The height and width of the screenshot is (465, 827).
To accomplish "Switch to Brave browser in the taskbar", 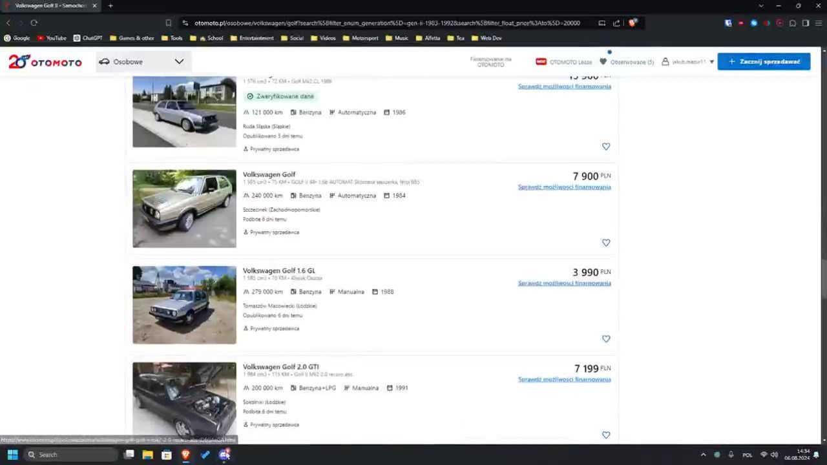I will click(186, 455).
